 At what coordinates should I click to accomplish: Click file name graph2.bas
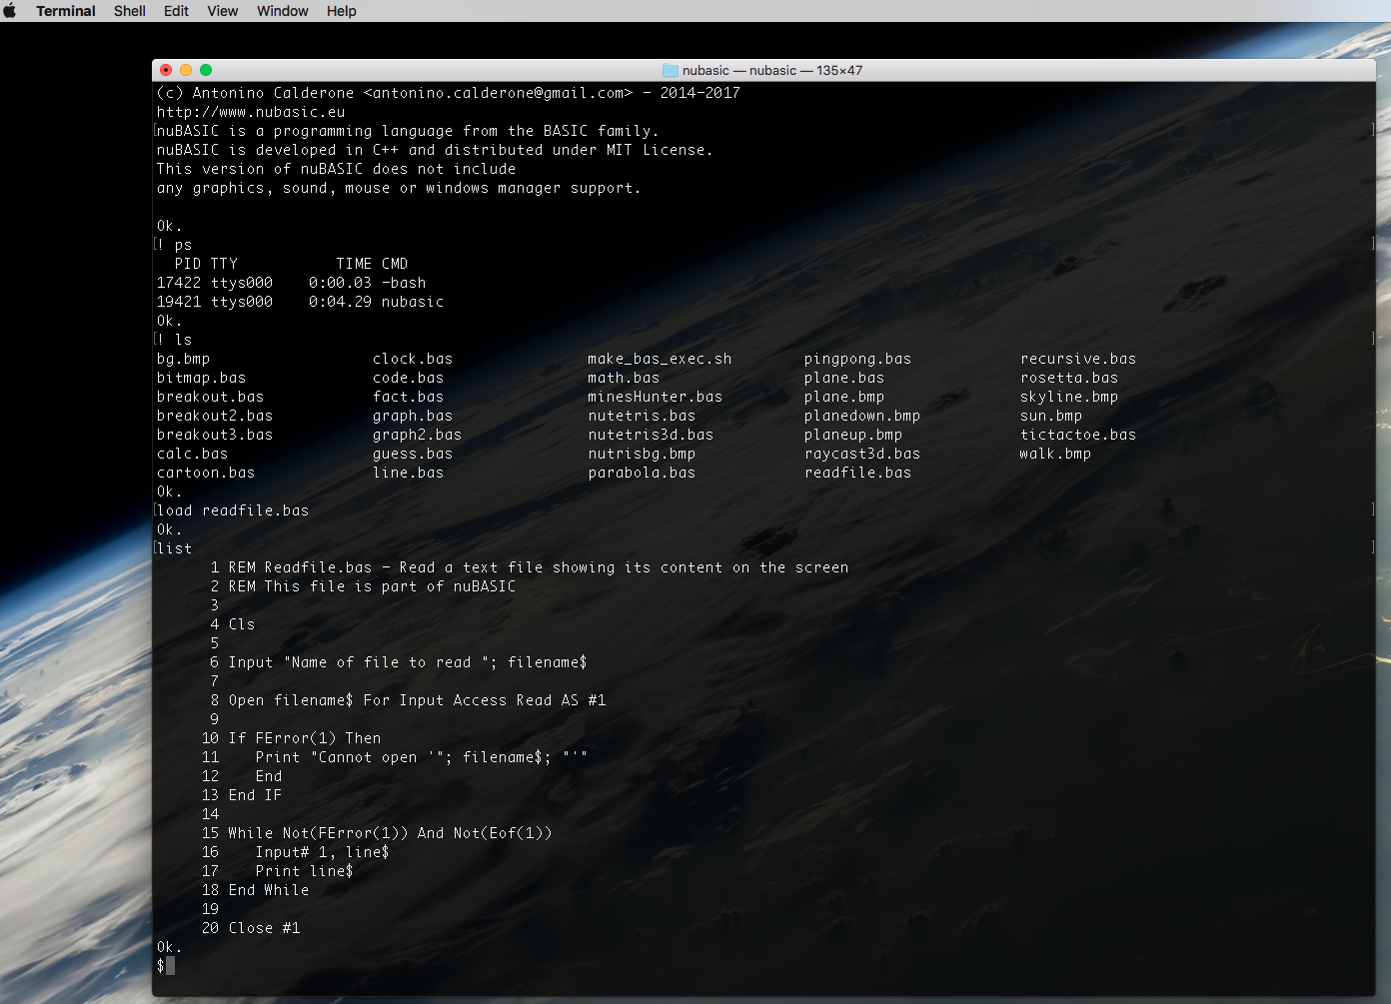point(418,435)
